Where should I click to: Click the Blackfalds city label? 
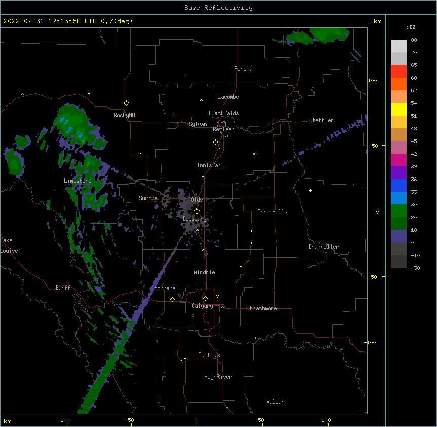coord(224,113)
